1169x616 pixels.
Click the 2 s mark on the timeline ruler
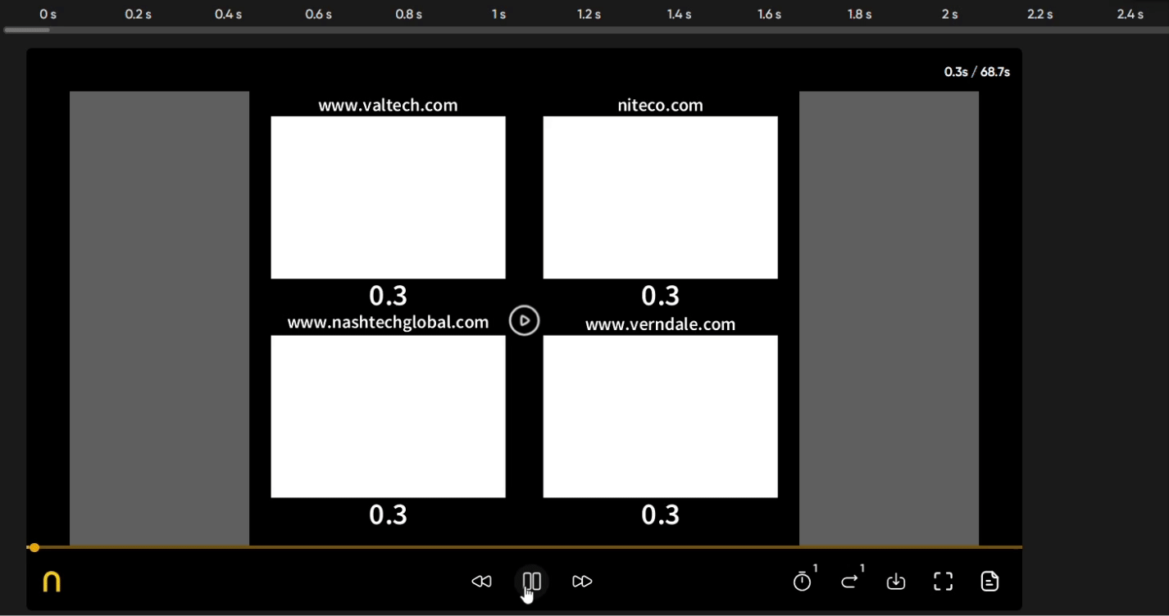click(948, 13)
